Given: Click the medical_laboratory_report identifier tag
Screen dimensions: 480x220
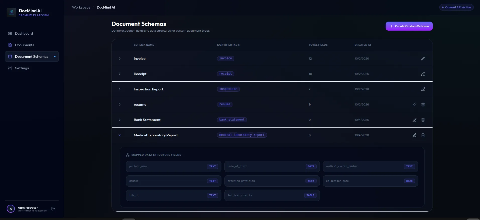Looking at the screenshot, I should pyautogui.click(x=242, y=135).
